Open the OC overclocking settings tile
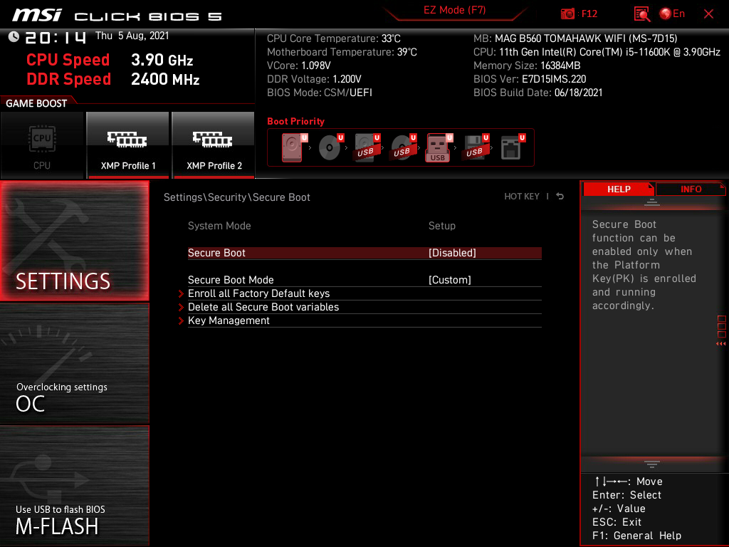729x547 pixels. pos(74,364)
